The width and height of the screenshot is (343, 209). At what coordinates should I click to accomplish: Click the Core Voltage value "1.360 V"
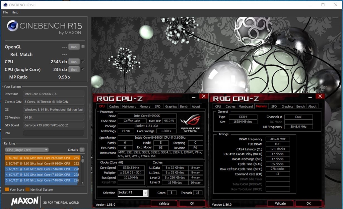pyautogui.click(x=166, y=131)
